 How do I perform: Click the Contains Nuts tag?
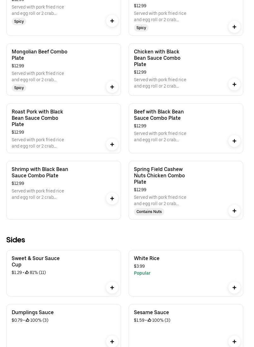(149, 212)
